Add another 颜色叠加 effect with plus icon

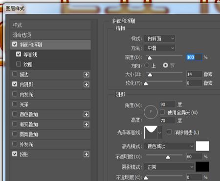point(86,114)
